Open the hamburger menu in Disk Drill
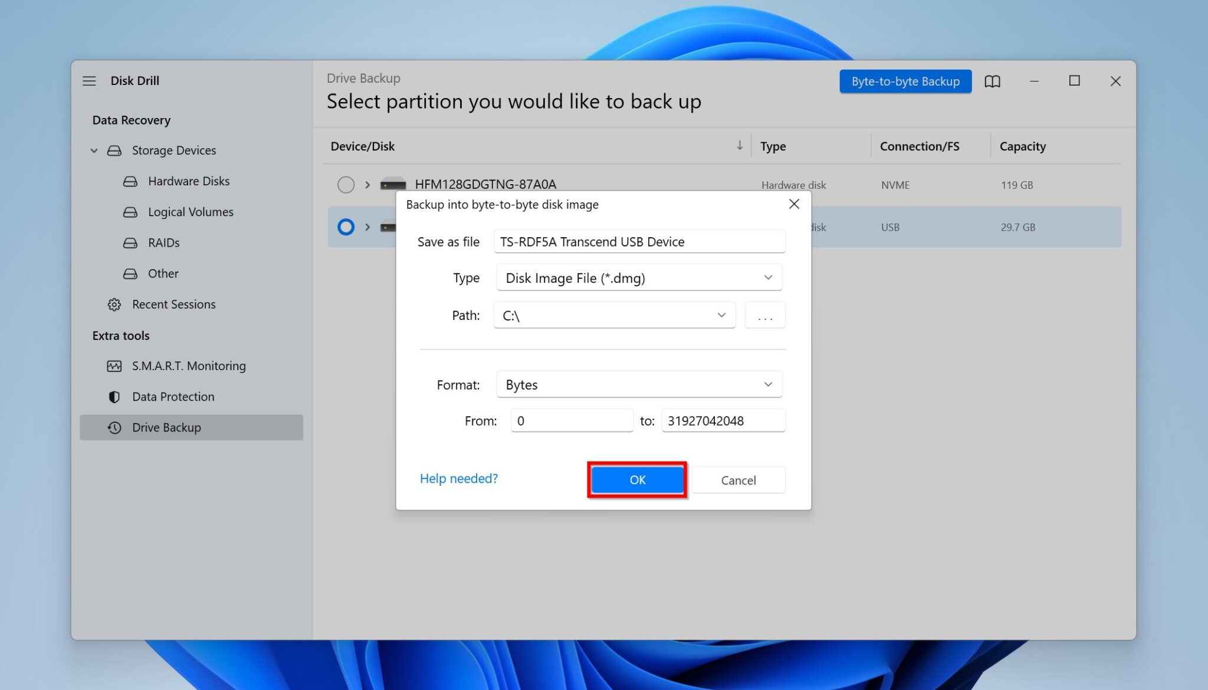The width and height of the screenshot is (1208, 690). pyautogui.click(x=89, y=81)
